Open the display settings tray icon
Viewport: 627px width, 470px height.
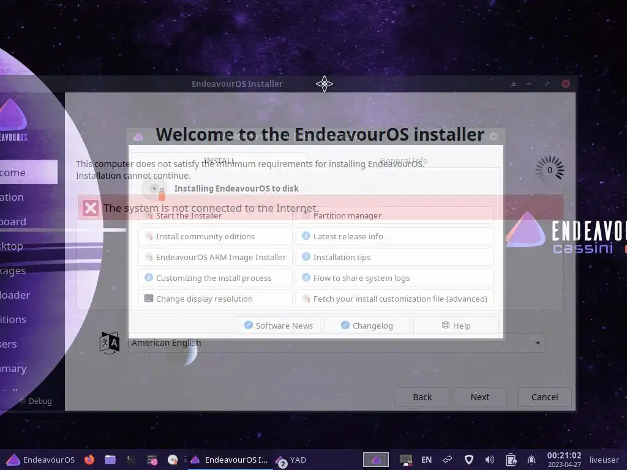coord(406,460)
